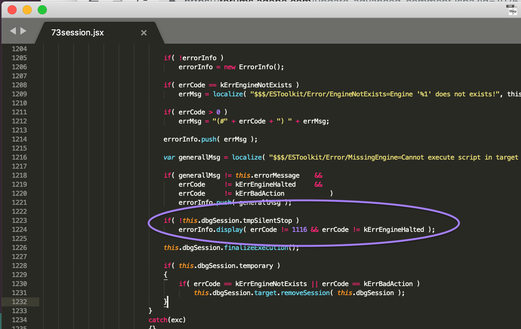Image resolution: width=521 pixels, height=329 pixels.
Task: Click closing brace on line 1232
Action: (165, 302)
